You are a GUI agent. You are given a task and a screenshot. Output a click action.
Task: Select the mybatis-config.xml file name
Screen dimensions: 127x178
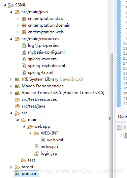pos(46,52)
